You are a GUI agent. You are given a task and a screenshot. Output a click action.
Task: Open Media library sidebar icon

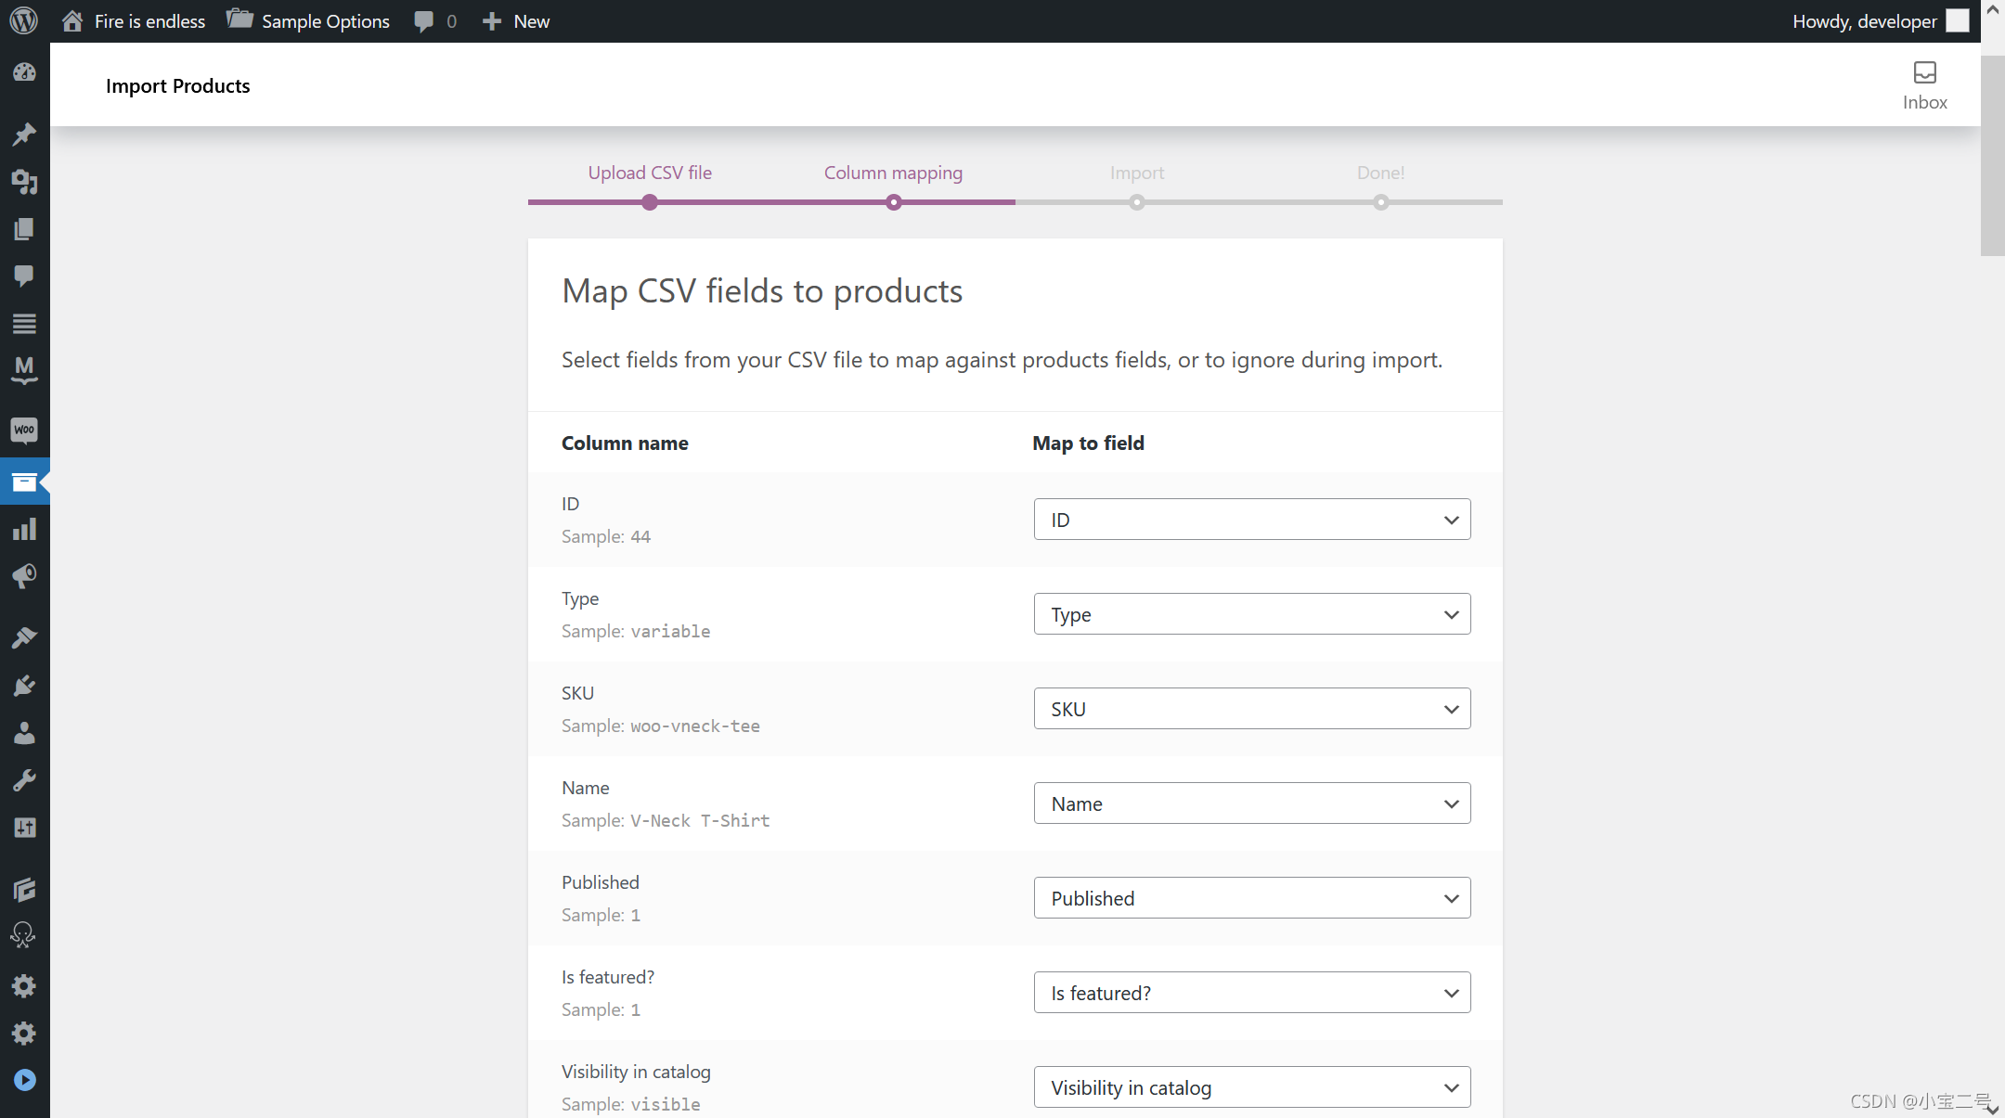24,182
